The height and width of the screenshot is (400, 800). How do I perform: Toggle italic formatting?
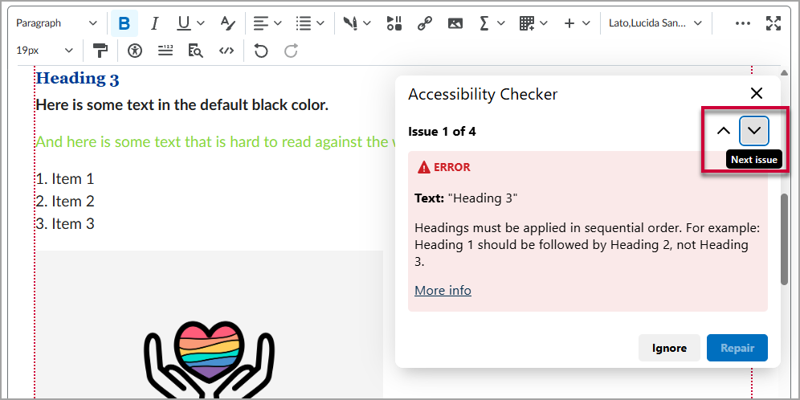[155, 23]
